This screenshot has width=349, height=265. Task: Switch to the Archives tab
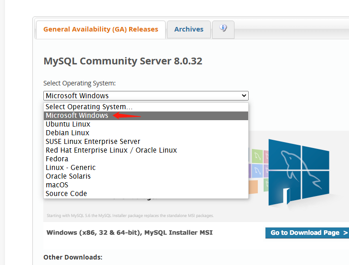pos(189,29)
